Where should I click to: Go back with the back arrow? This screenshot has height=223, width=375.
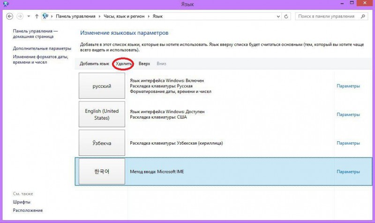tap(9, 16)
